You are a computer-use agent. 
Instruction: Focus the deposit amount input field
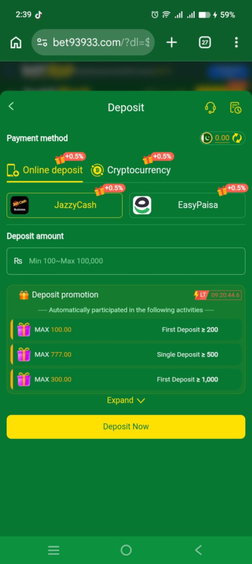(126, 261)
